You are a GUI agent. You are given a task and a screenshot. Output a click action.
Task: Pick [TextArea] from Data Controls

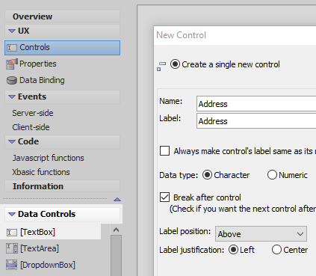pos(40,248)
